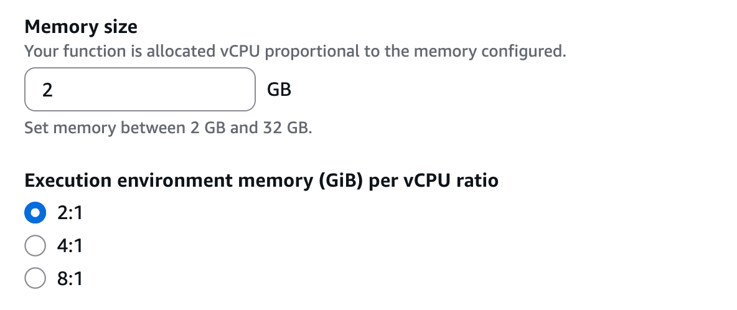
Task: Click the empty right side of the memory text box
Action: point(205,90)
